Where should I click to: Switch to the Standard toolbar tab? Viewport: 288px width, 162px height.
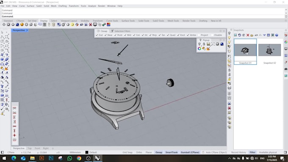click(8, 21)
